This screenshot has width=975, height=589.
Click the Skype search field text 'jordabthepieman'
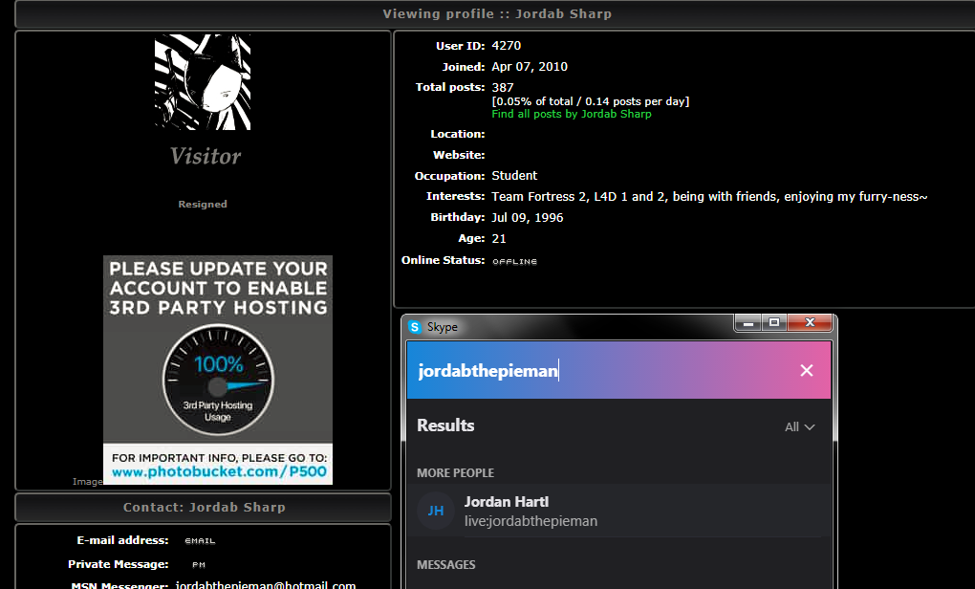(x=488, y=371)
